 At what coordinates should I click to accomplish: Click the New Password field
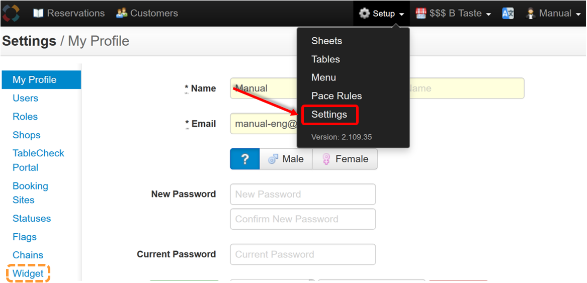[x=303, y=194]
